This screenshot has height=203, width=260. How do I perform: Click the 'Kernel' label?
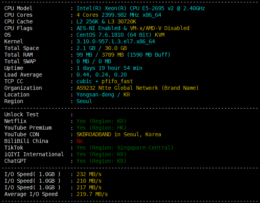14,41
